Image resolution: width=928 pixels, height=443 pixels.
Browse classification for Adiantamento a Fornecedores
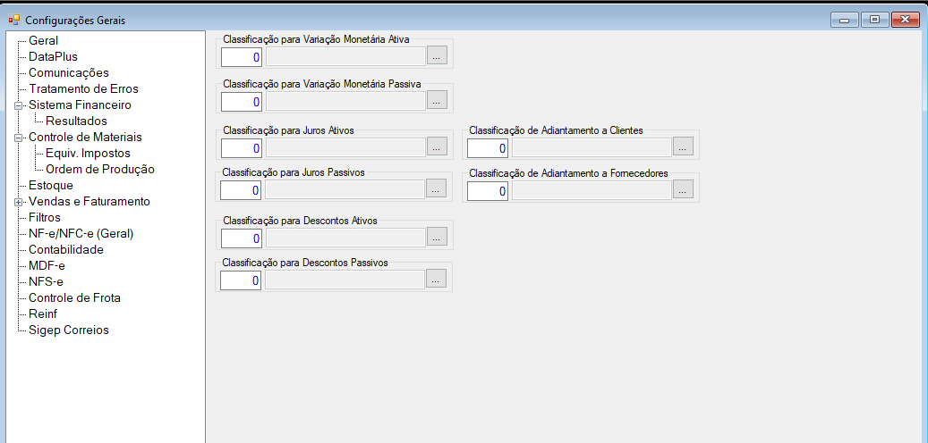[x=683, y=190]
